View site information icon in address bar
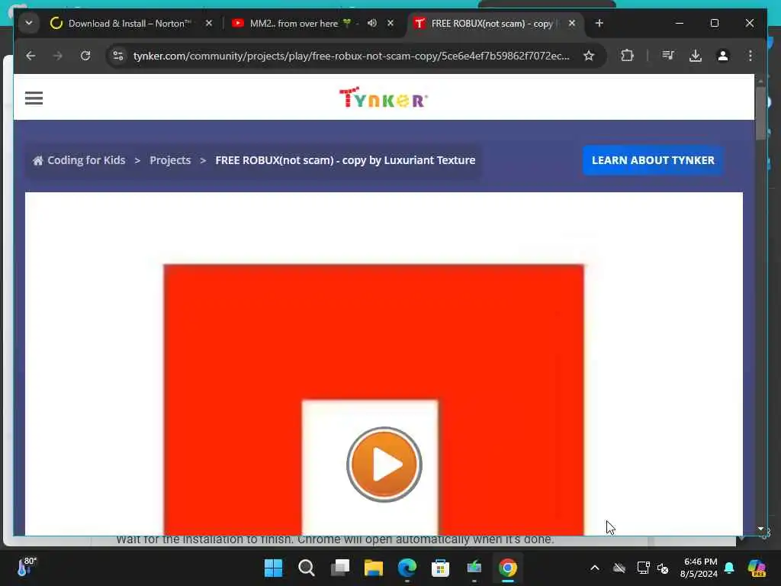Viewport: 781px width, 586px height. (118, 56)
